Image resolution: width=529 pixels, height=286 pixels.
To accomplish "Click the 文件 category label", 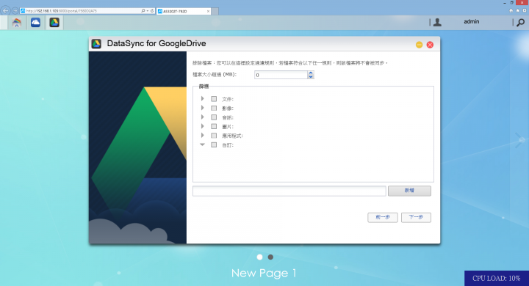I will pyautogui.click(x=228, y=100).
